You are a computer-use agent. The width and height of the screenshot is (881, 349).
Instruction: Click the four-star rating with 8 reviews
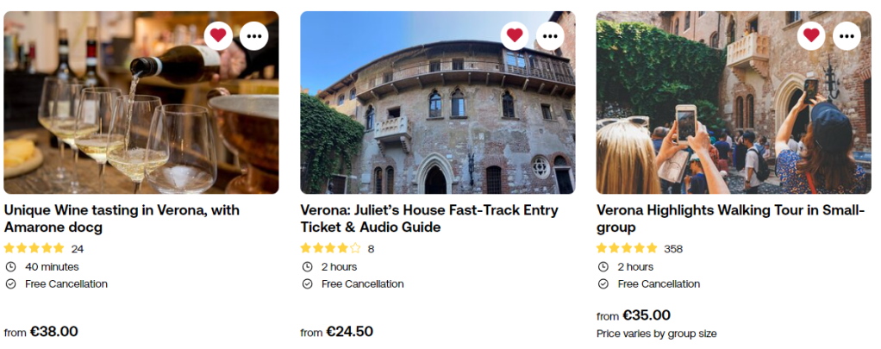click(331, 249)
